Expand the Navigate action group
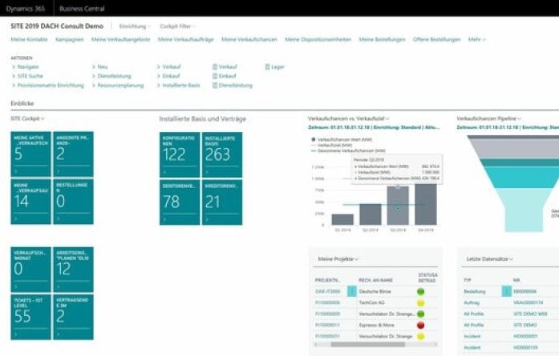The height and width of the screenshot is (356, 559). click(x=26, y=67)
